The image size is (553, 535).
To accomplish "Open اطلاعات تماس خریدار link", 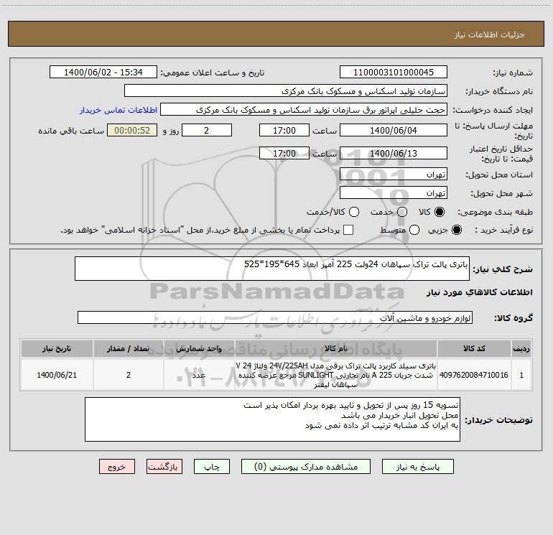I will click(118, 110).
